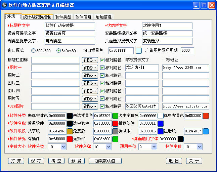Image resolution: width=217 pixels, height=172 pixels.
Task: Click the 广告图片循环周期 field showing 5000
Action: click(187, 51)
